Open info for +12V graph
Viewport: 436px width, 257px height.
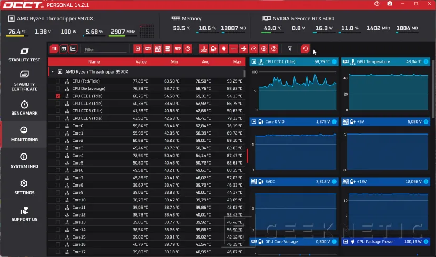(426, 182)
